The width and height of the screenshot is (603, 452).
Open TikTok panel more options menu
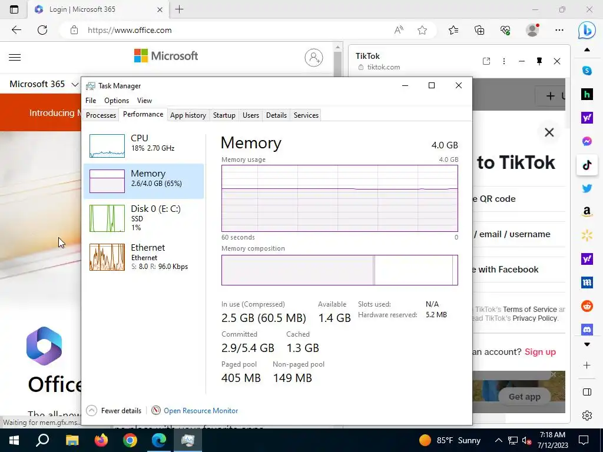point(504,61)
